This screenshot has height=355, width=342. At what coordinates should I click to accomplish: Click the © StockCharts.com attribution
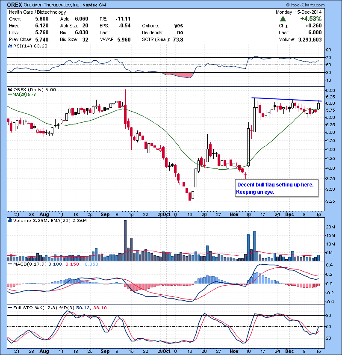pos(305,5)
